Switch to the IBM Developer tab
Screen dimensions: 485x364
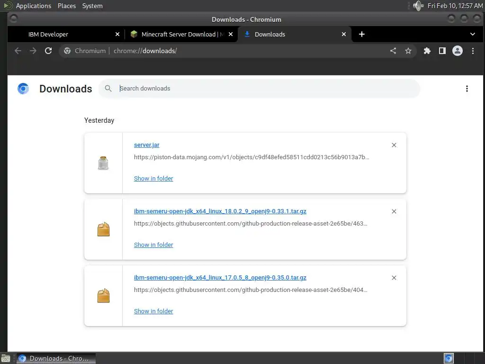pos(66,34)
